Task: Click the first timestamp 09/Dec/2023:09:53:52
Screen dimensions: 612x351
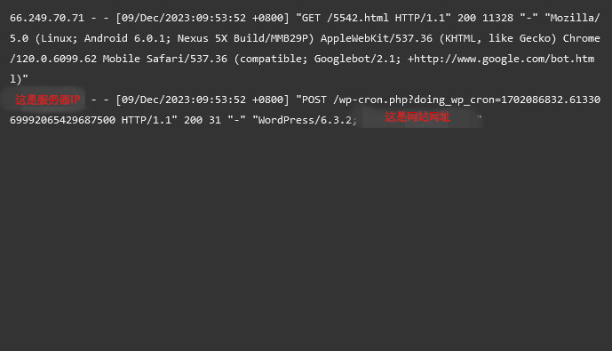Action: point(184,18)
